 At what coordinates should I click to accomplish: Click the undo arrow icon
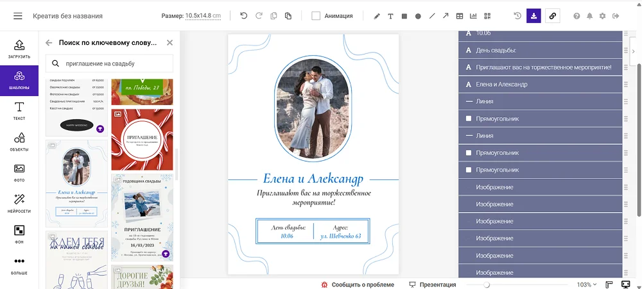point(244,16)
